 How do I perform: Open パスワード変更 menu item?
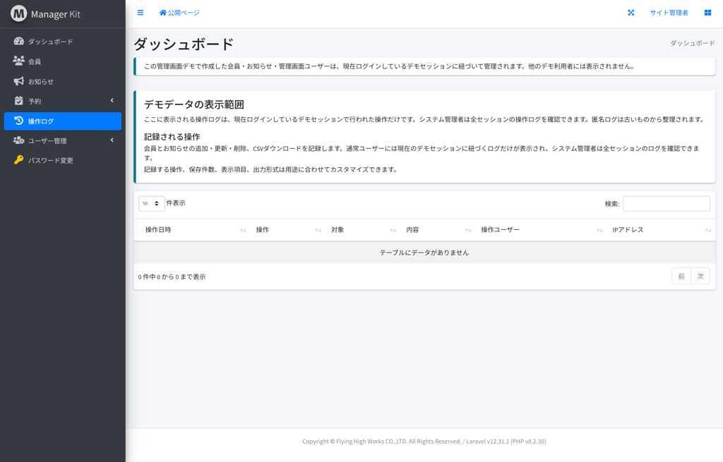tap(63, 160)
